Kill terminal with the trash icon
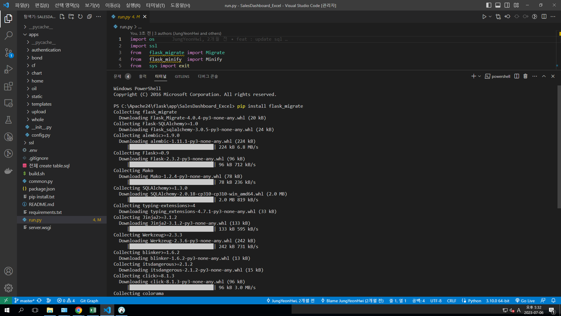The image size is (561, 316). pyautogui.click(x=525, y=76)
